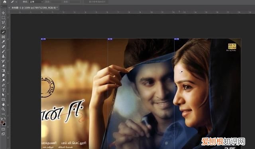Select the Clone Stamp tool
Image resolution: width=255 pixels, height=149 pixels.
click(3, 56)
